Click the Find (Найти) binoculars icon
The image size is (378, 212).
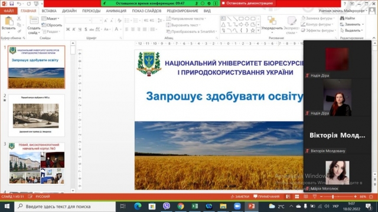pyautogui.click(x=342, y=18)
